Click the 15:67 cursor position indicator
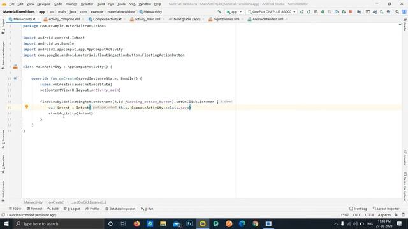This screenshot has height=229, width=408. point(345,215)
